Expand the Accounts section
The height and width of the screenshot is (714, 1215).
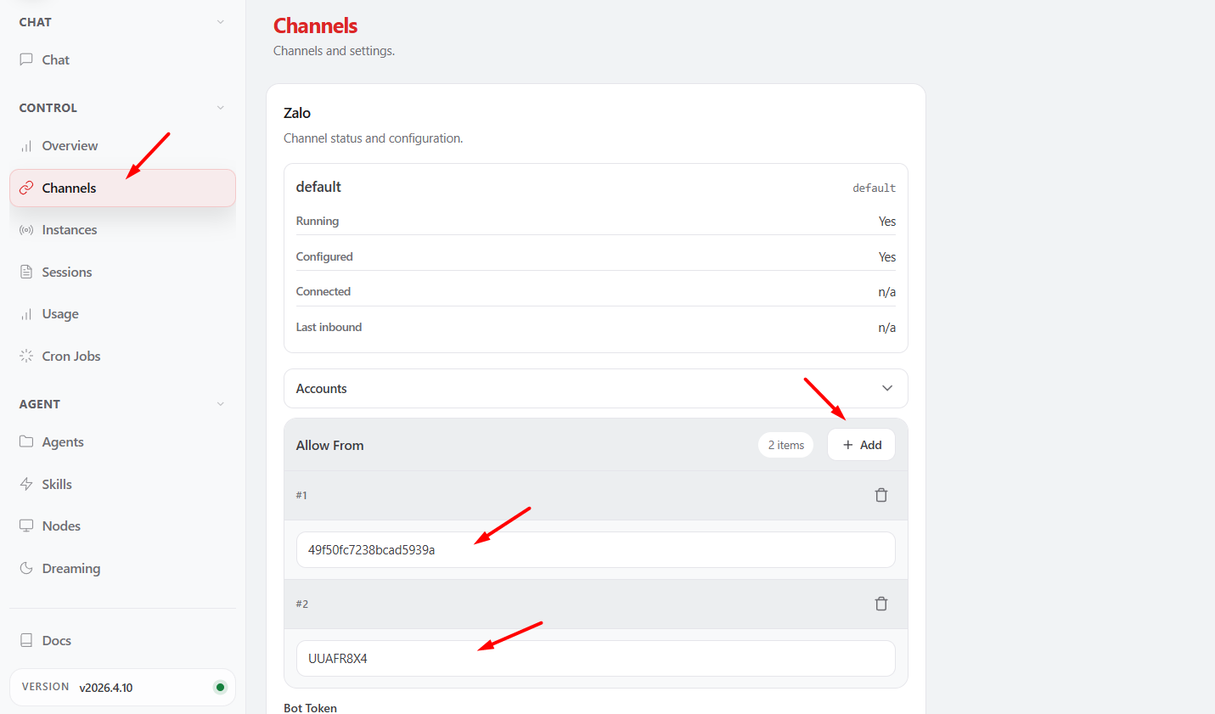click(886, 388)
